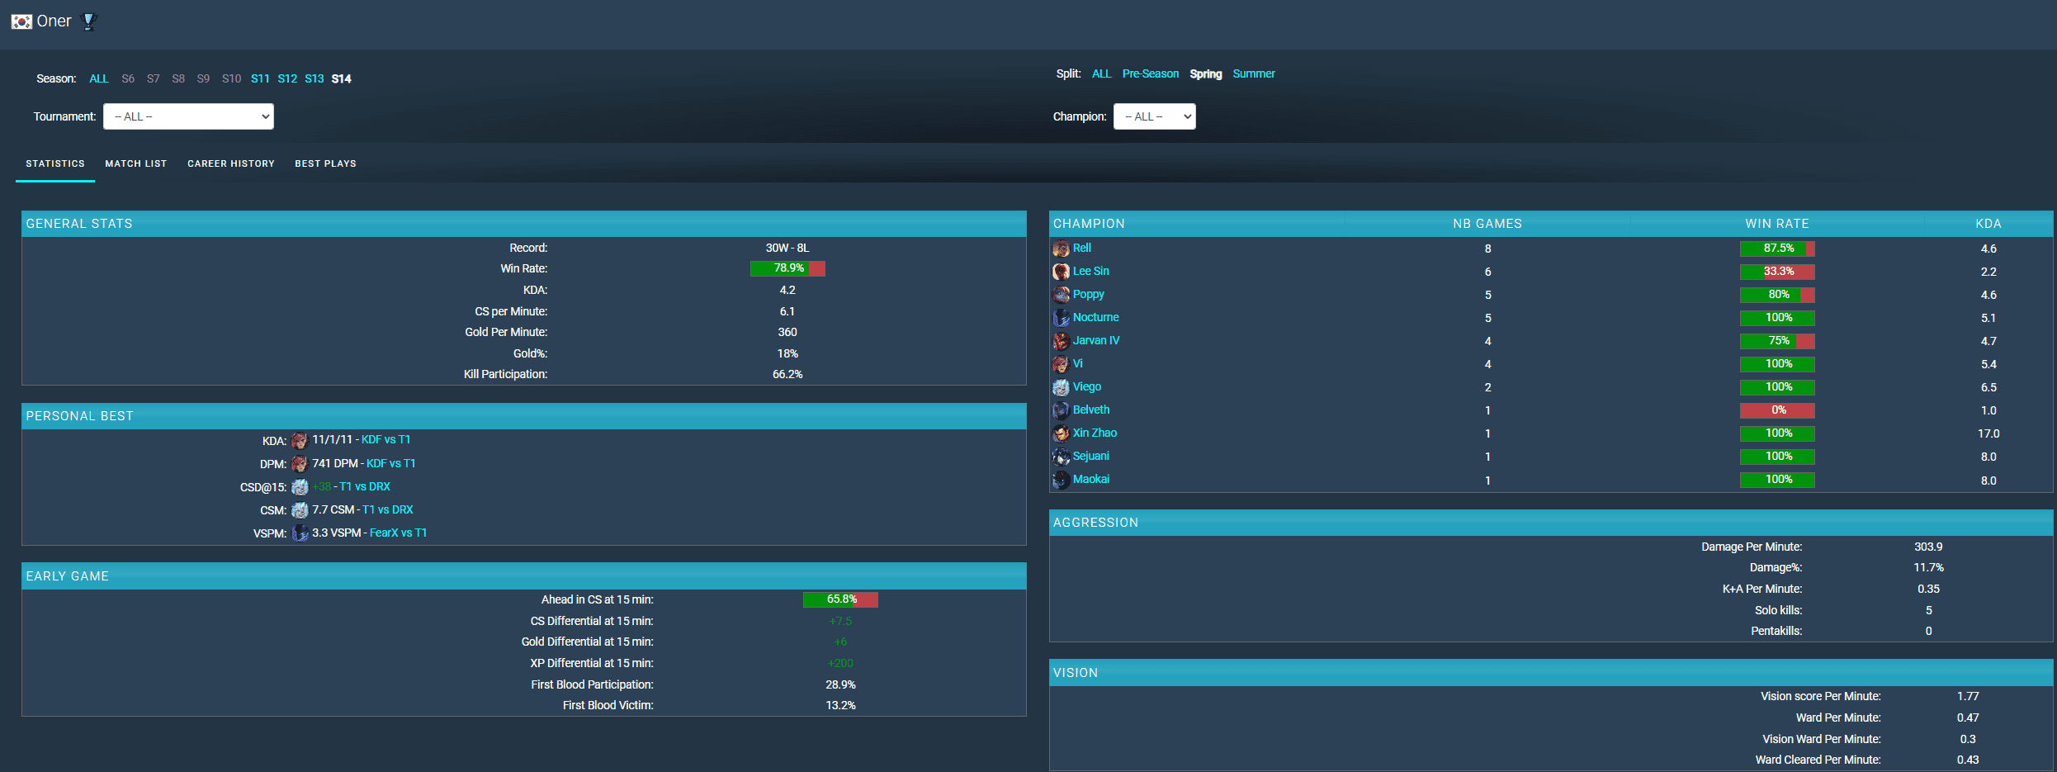2057x772 pixels.
Task: Click the Nocturne champion icon
Action: coord(1061,318)
